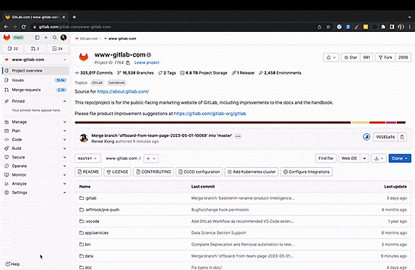This screenshot has width=415, height=270.
Task: Open the Clone dropdown
Action: pos(400,159)
